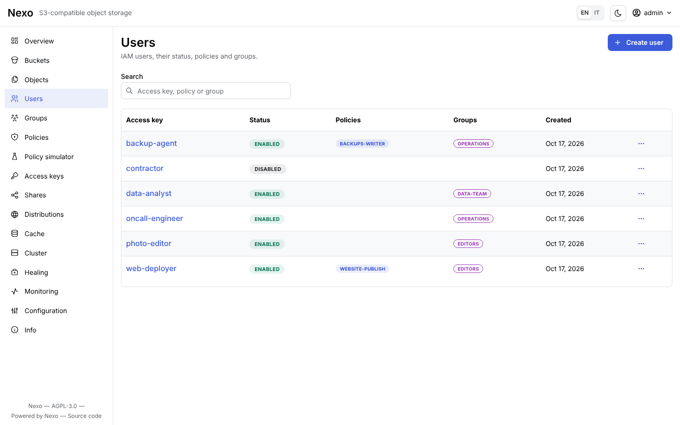680x425 pixels.
Task: Click the Shares share icon
Action: [15, 195]
